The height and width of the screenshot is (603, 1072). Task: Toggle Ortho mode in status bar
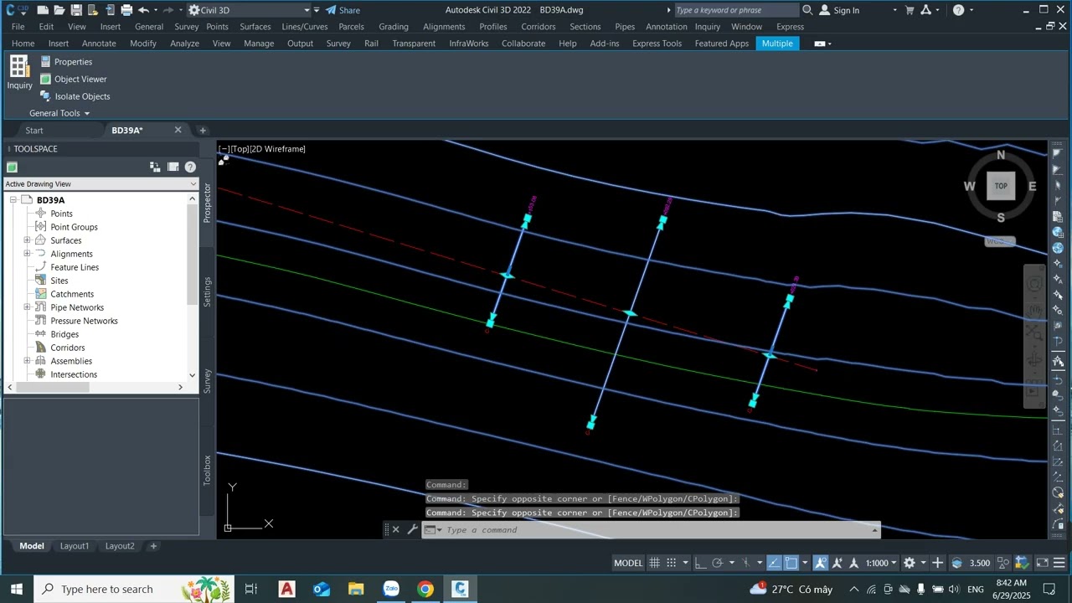tap(701, 563)
